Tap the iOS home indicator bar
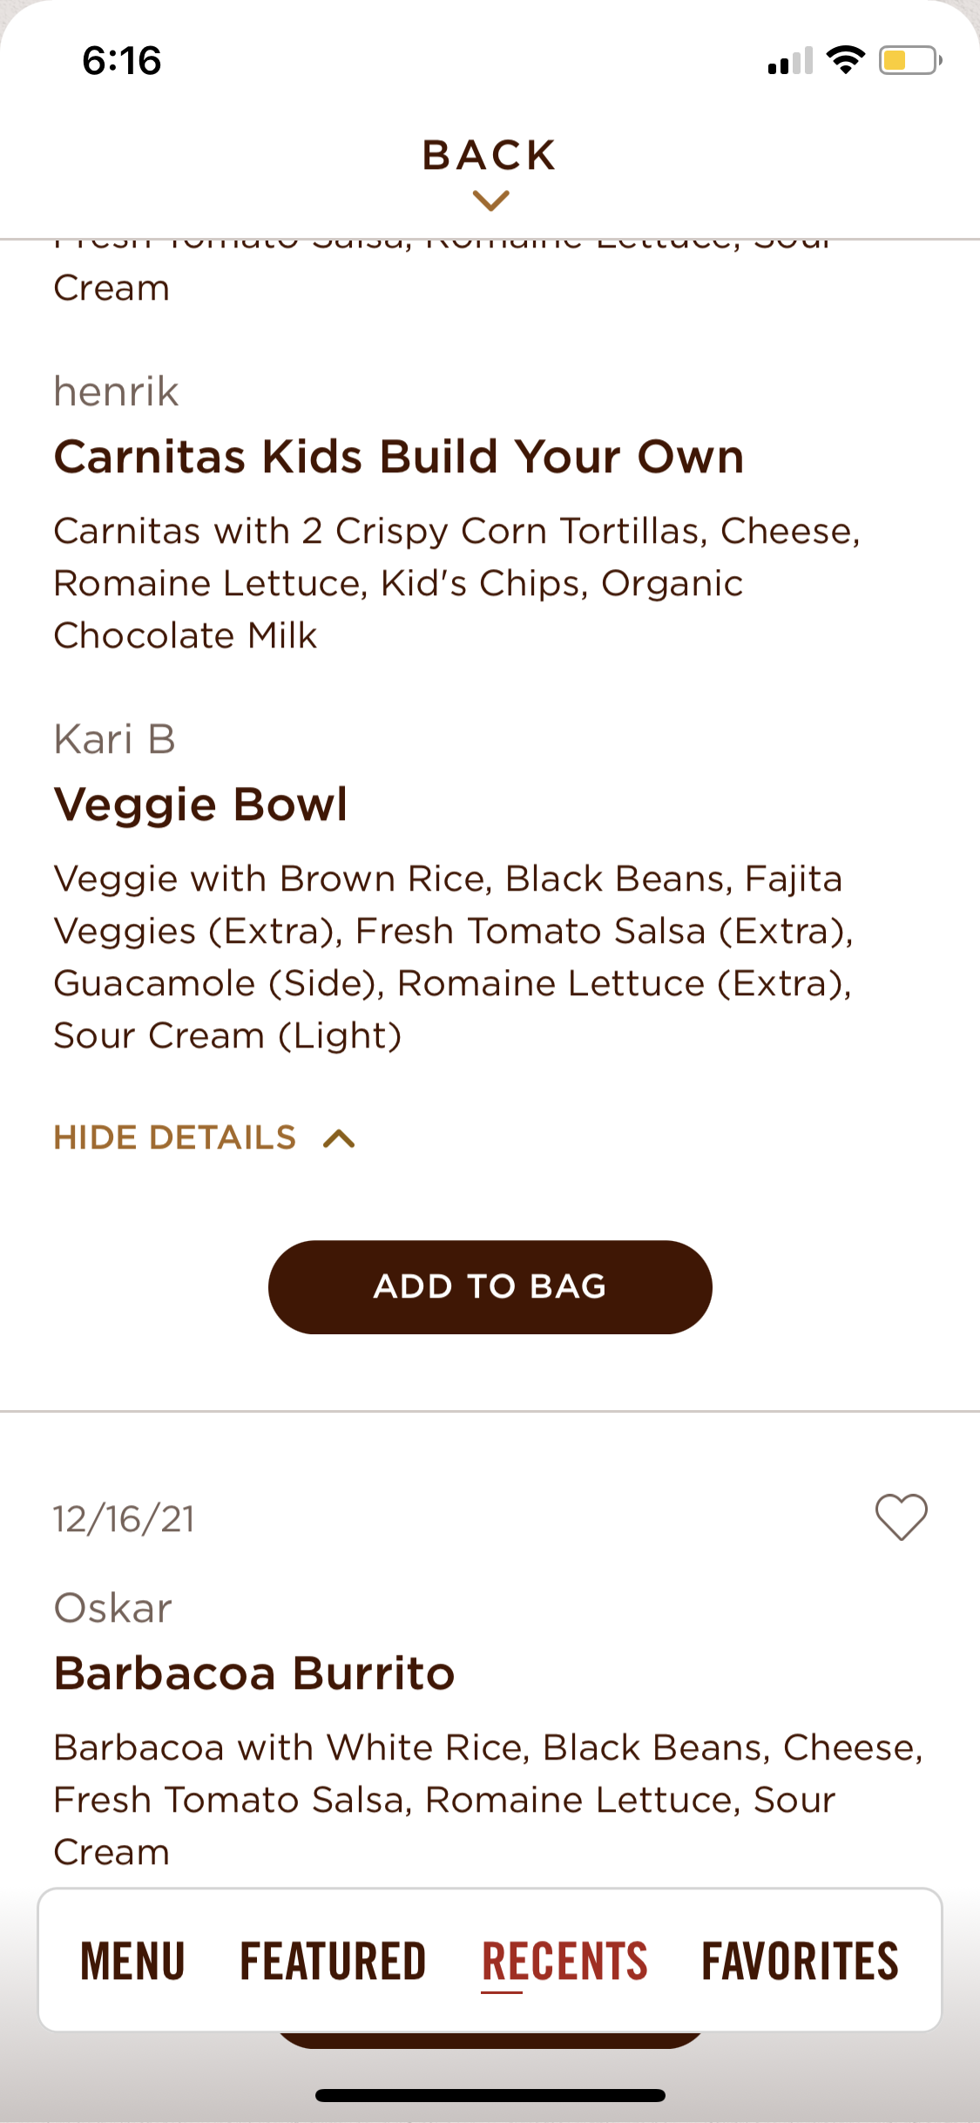Image resolution: width=980 pixels, height=2123 pixels. pyautogui.click(x=490, y=2095)
